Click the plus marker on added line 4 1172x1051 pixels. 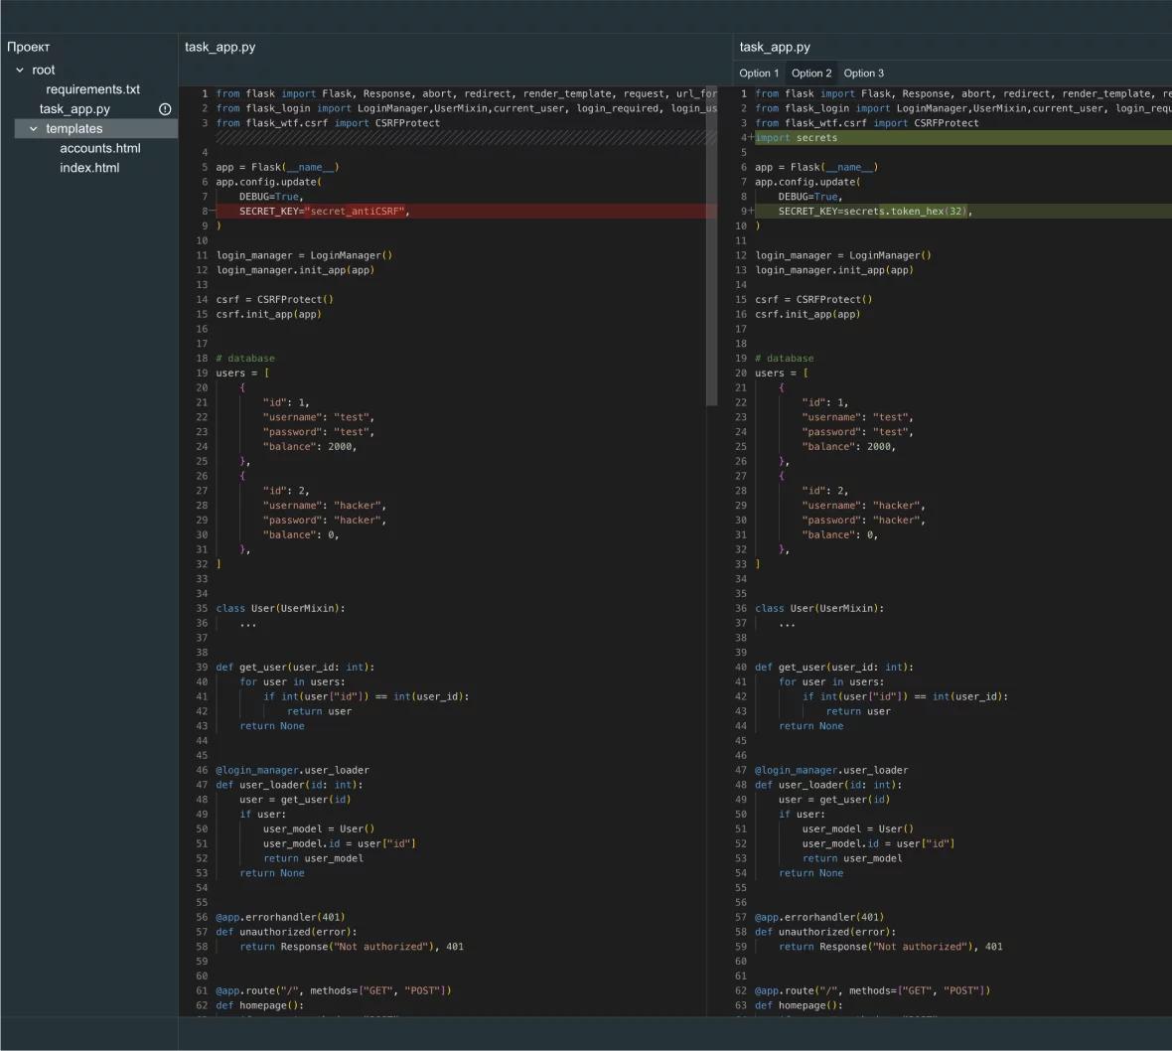pyautogui.click(x=751, y=138)
